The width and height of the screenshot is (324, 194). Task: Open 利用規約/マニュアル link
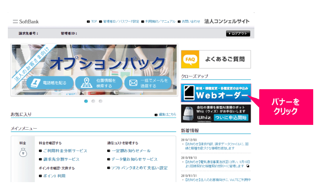161,22
